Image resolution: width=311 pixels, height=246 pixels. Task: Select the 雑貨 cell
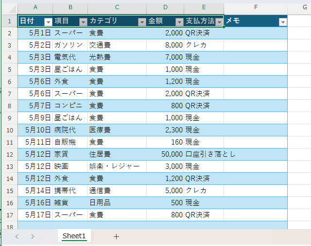tap(70, 203)
